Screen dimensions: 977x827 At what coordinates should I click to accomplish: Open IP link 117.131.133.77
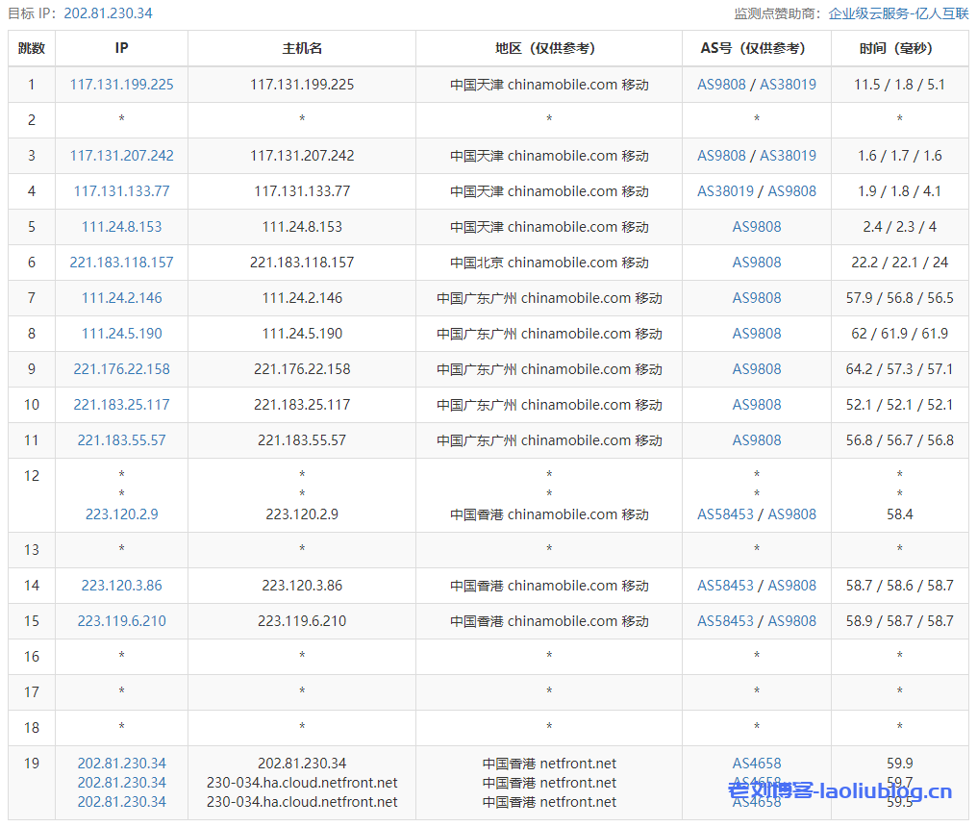coord(121,191)
